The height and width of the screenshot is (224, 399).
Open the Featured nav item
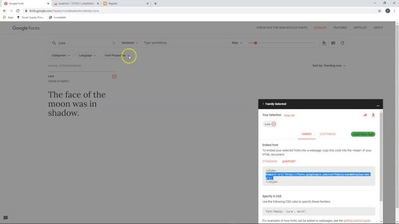340,27
